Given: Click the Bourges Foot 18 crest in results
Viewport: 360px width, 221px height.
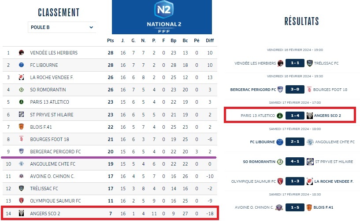Looking at the screenshot, I should 310,90.
